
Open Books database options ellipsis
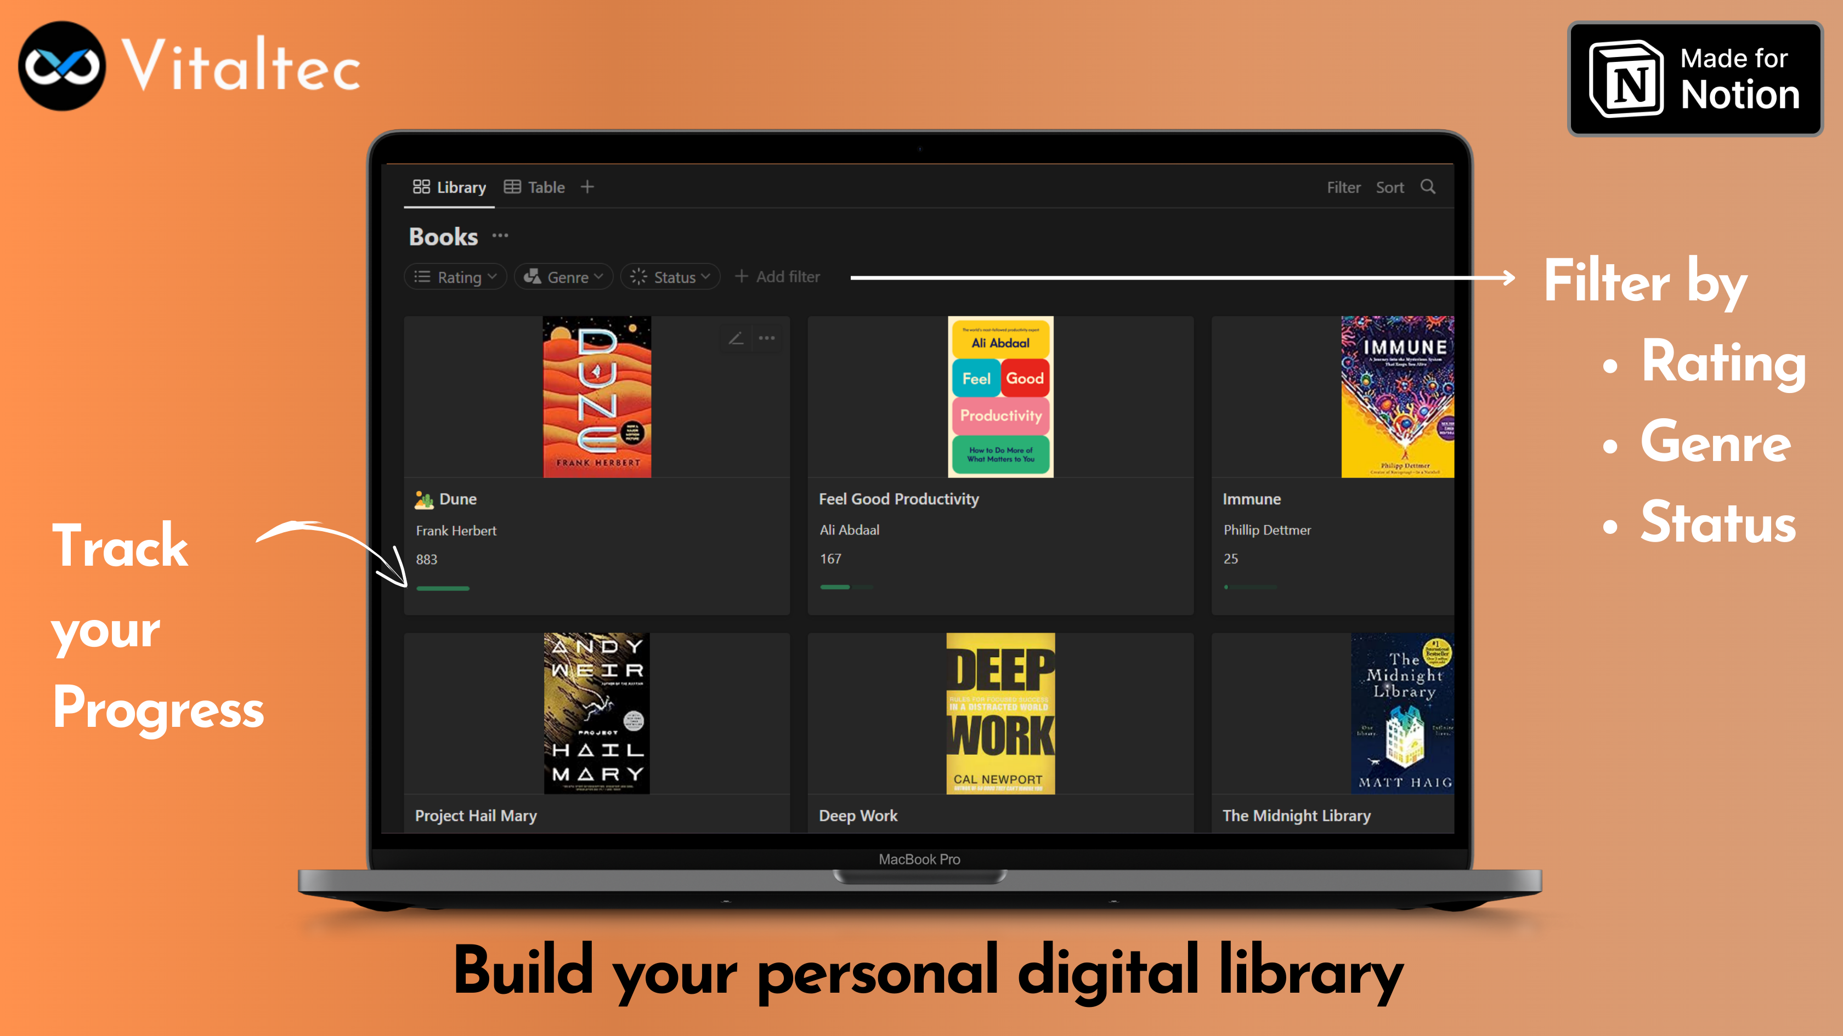(500, 235)
